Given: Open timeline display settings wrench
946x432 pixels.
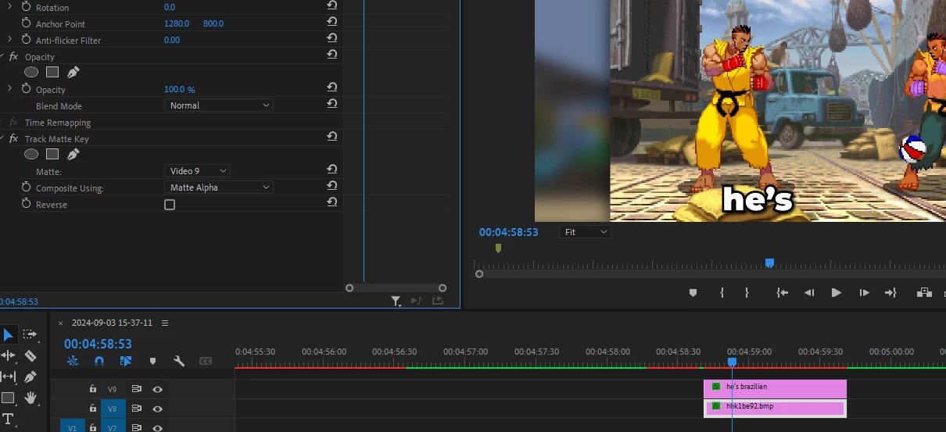Looking at the screenshot, I should tap(179, 361).
